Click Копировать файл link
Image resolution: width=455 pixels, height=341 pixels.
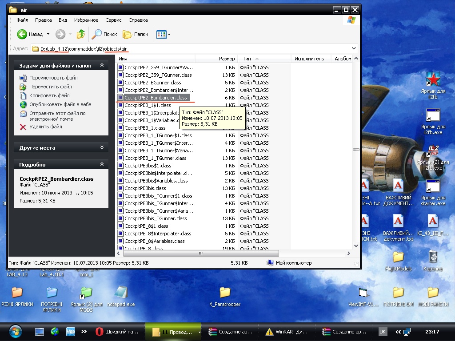click(x=49, y=95)
